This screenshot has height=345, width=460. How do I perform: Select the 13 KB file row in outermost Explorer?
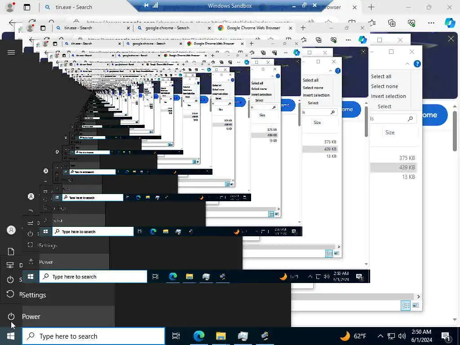[x=394, y=177]
